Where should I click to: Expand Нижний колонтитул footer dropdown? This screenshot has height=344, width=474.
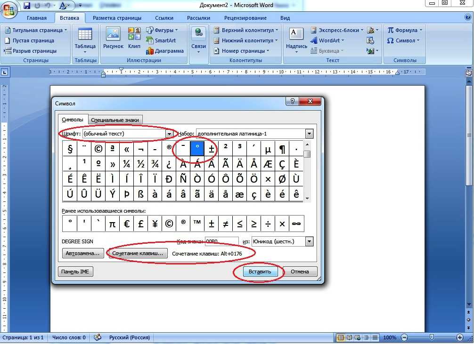pos(276,40)
